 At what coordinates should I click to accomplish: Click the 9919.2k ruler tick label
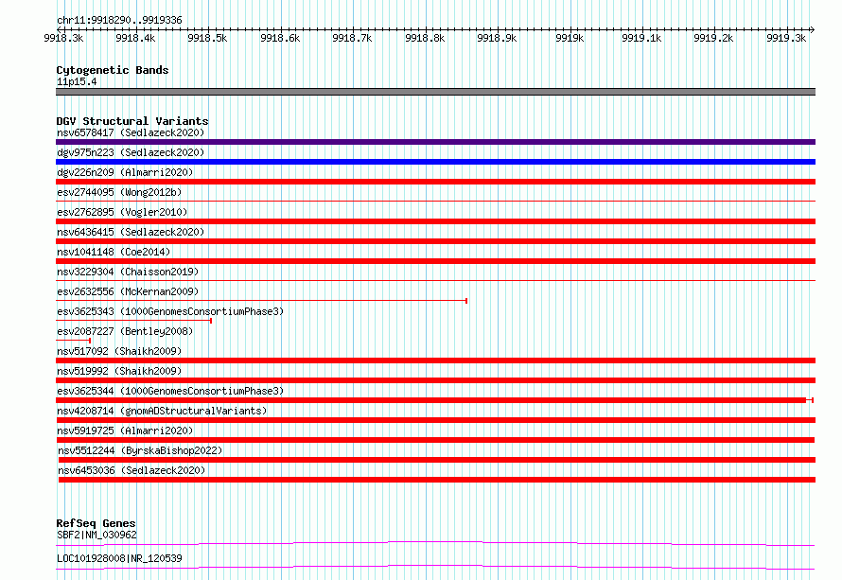713,38
